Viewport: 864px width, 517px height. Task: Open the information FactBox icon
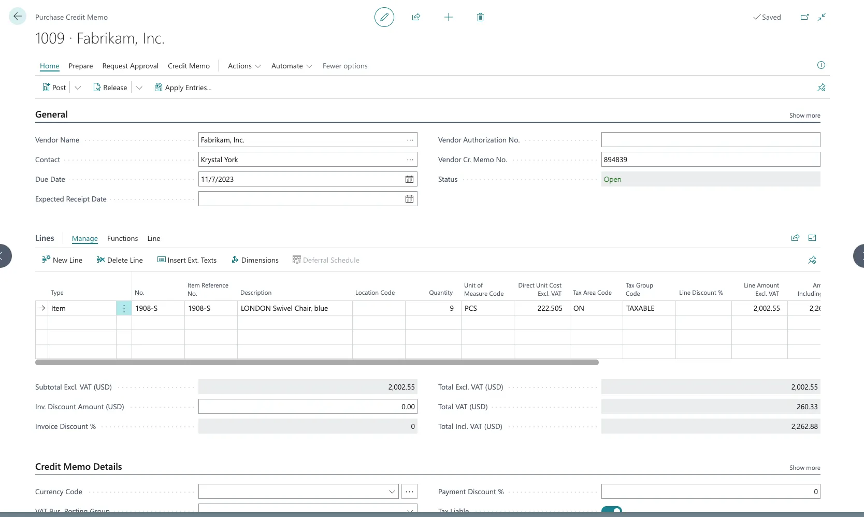[821, 65]
